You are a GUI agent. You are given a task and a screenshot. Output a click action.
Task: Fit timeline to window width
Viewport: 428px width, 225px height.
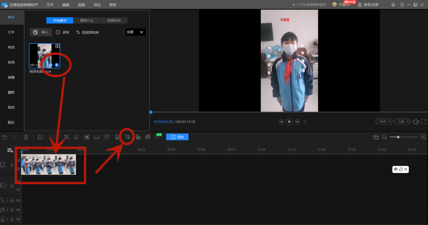tap(376, 137)
